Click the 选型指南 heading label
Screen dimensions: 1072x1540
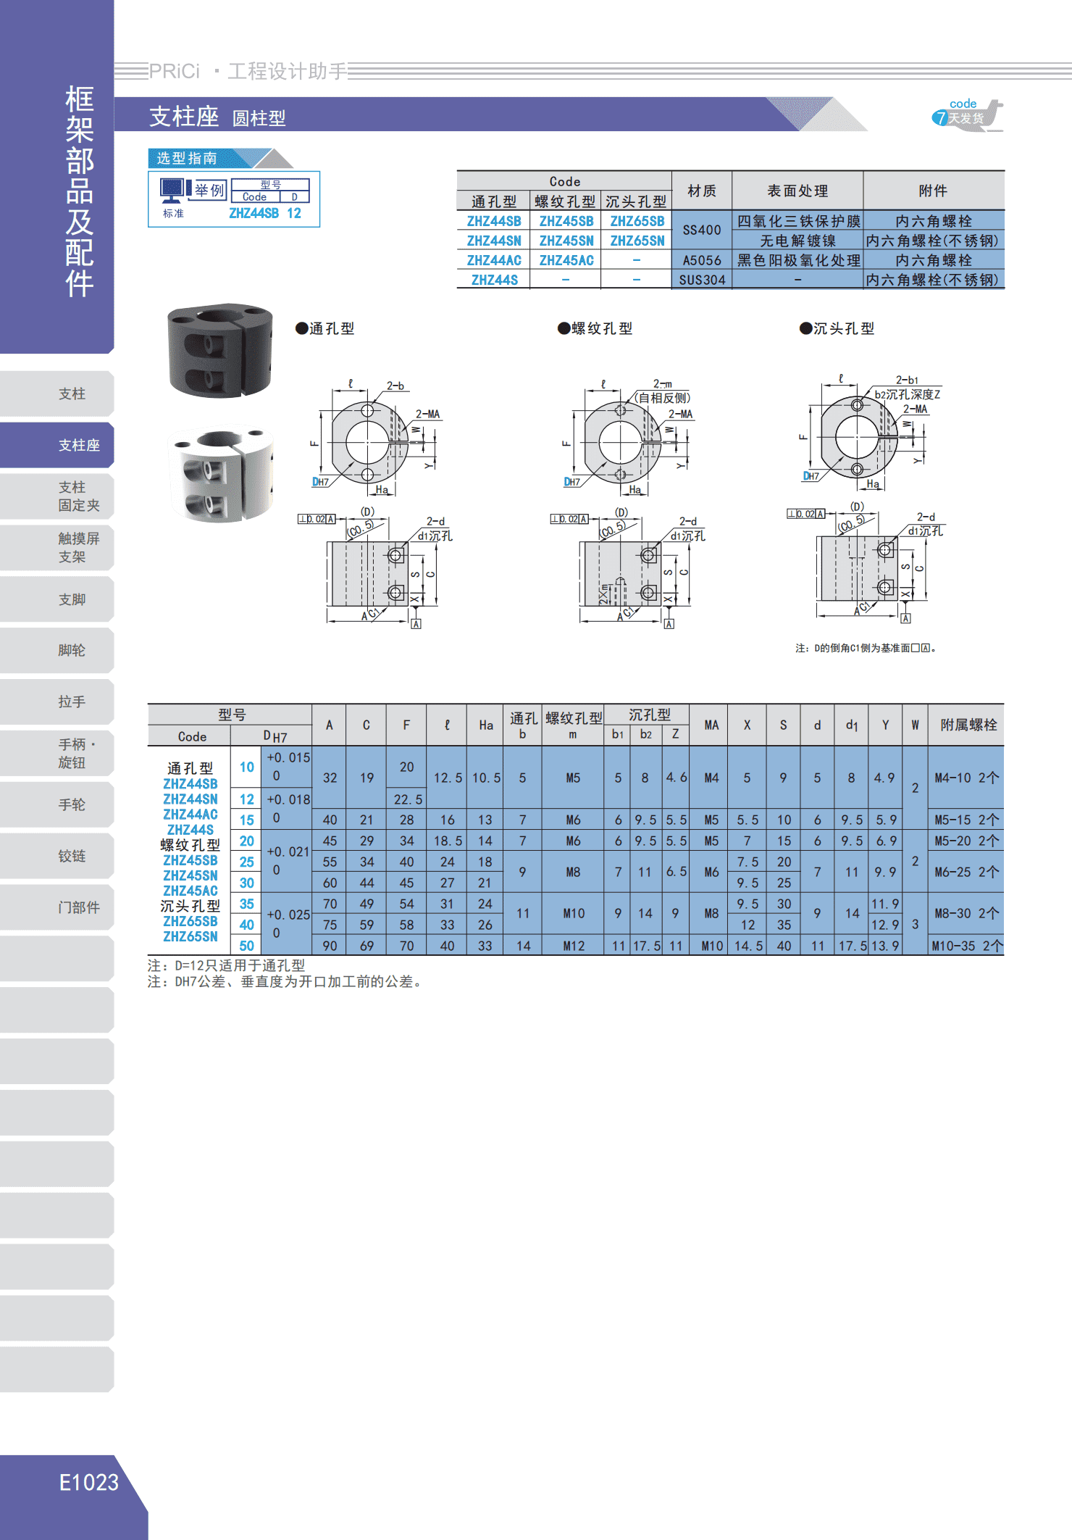(x=187, y=158)
